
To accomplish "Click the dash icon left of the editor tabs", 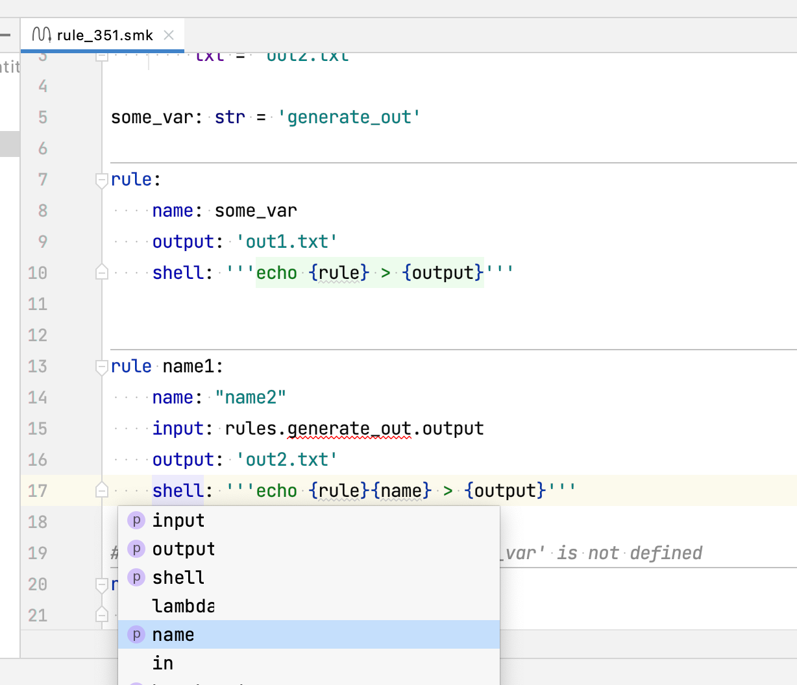I will [x=5, y=35].
